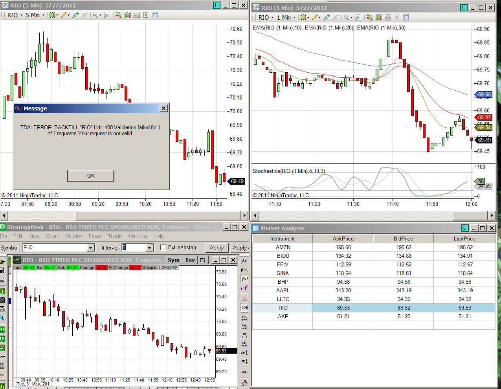Image resolution: width=501 pixels, height=389 pixels.
Task: Open Indicators icon in 1 Min chart
Action: (388, 17)
